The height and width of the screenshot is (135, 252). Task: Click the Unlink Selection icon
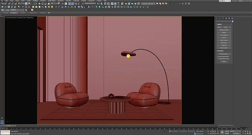pos(12,3)
